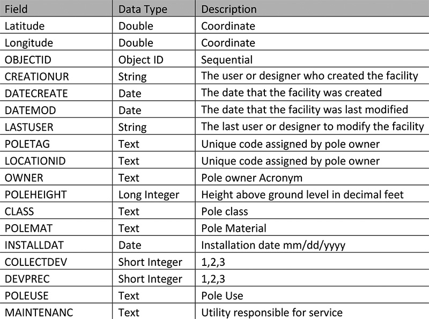This screenshot has height=319, width=429.
Task: Click the OBJECTID field name
Action: [28, 60]
